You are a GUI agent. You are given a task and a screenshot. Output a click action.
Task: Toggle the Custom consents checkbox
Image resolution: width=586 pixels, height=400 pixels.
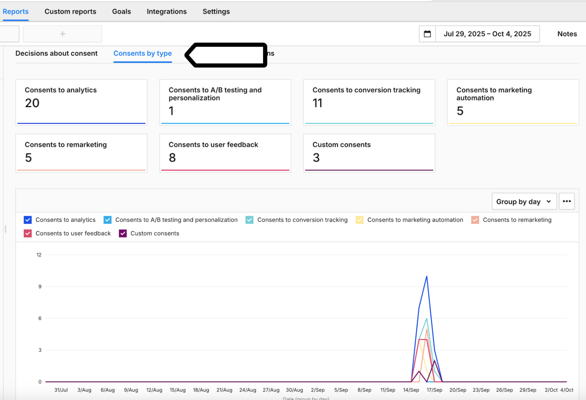[123, 233]
